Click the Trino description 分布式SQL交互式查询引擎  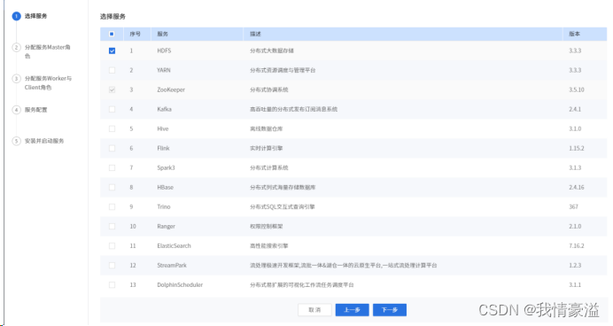coord(283,206)
